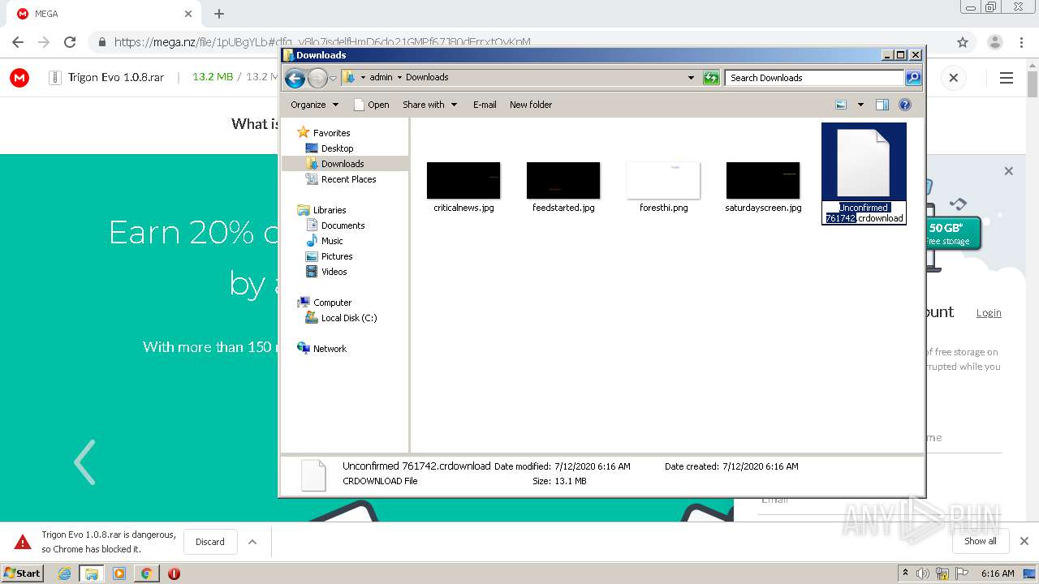Expand the view options dropdown arrow

pos(860,105)
